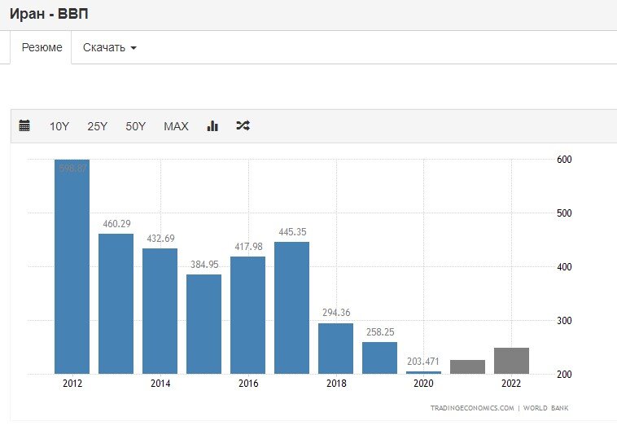Click the 2014 x-axis label
Image resolution: width=617 pixels, height=430 pixels.
point(160,383)
